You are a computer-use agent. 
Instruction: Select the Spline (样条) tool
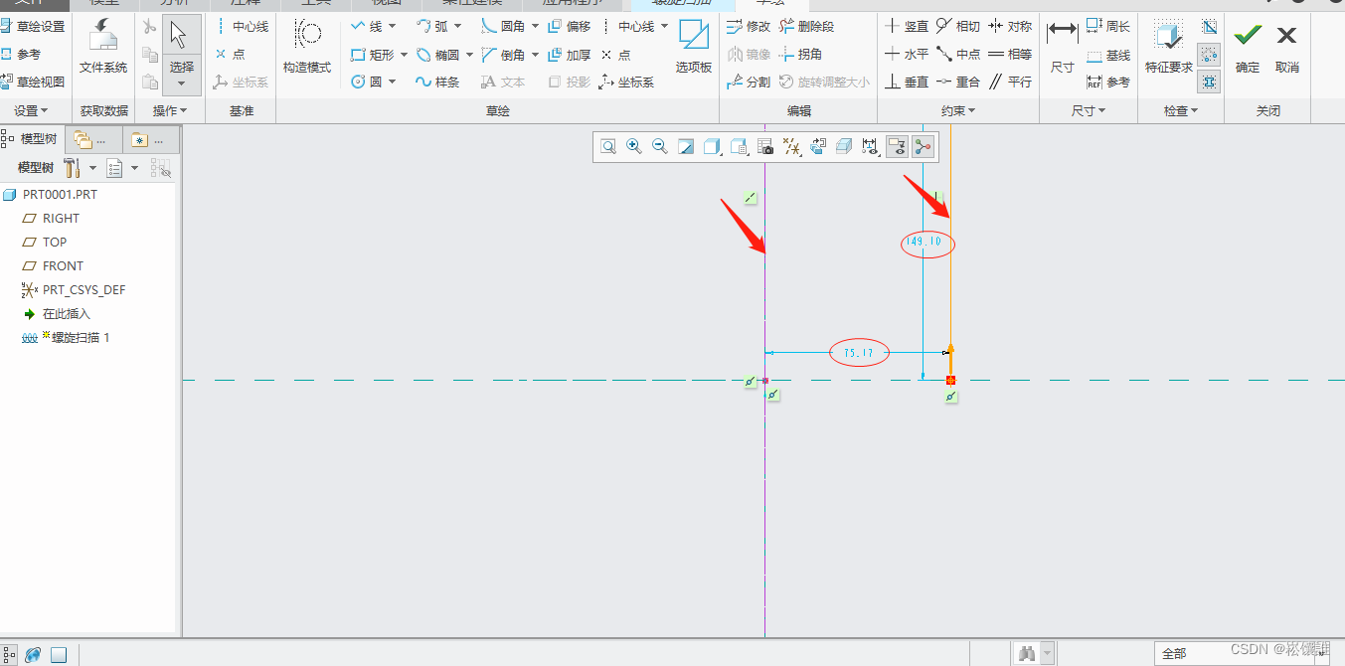[x=437, y=82]
